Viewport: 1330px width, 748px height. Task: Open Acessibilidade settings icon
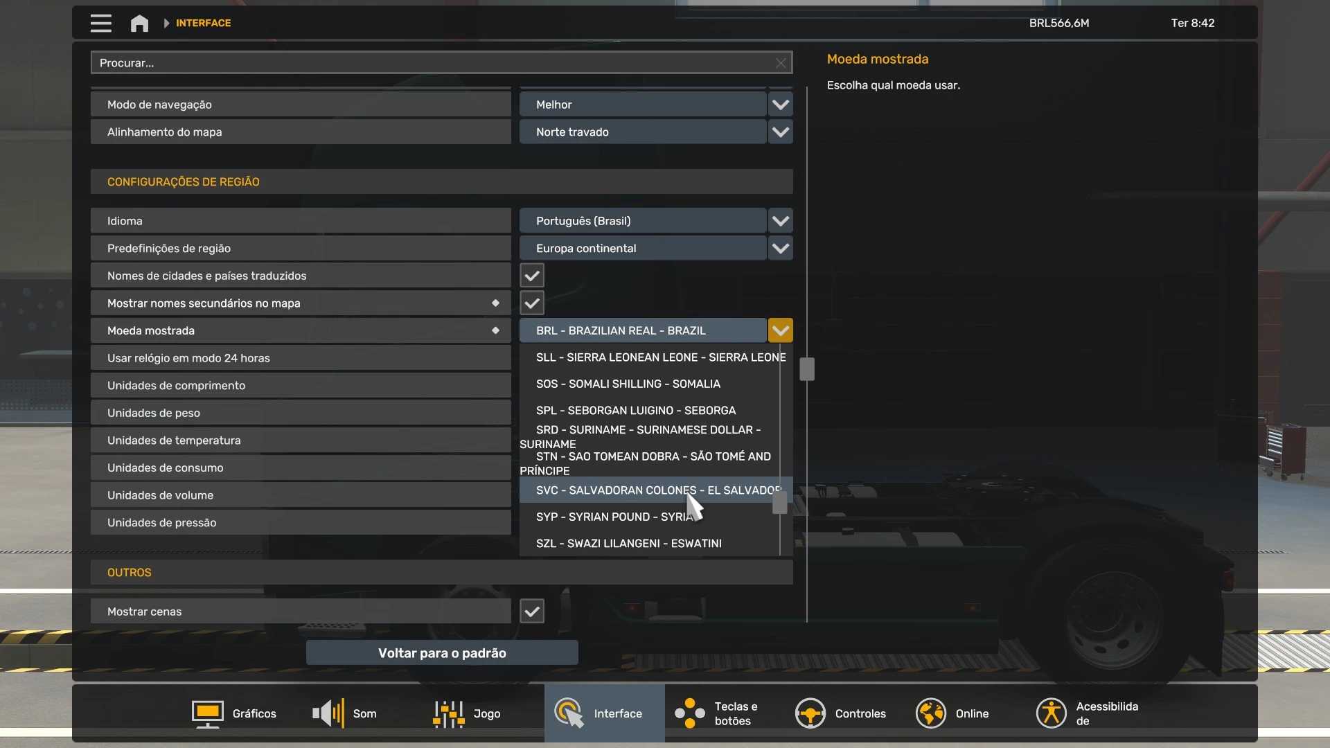point(1051,713)
